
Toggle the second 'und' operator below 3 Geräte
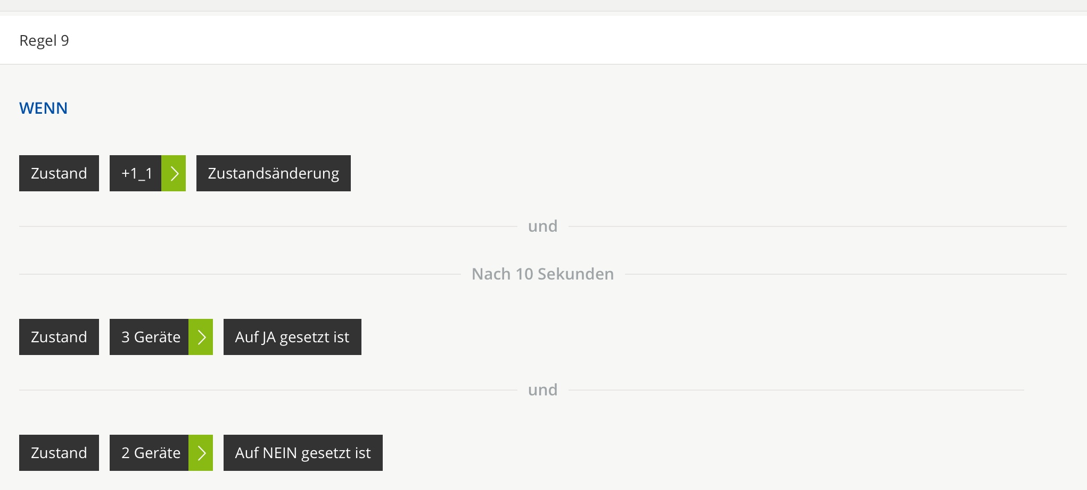tap(542, 390)
